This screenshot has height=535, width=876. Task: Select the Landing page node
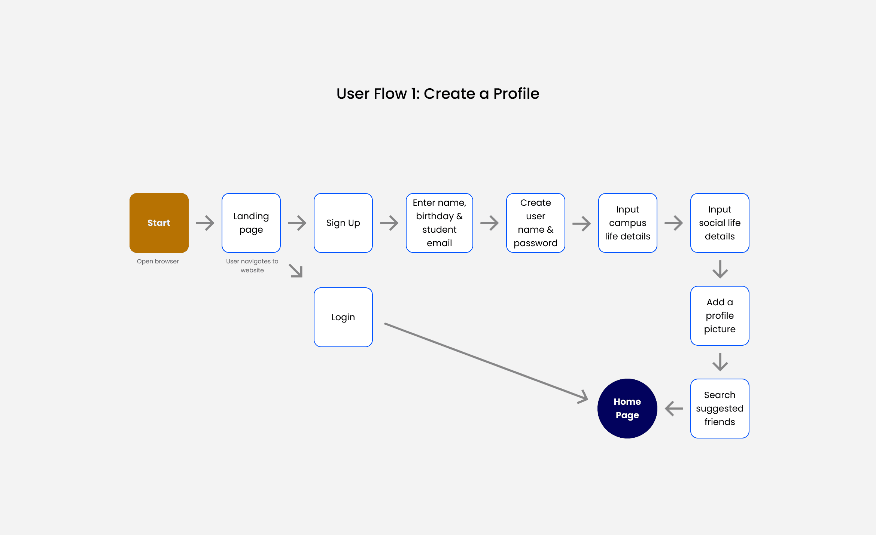pos(251,223)
